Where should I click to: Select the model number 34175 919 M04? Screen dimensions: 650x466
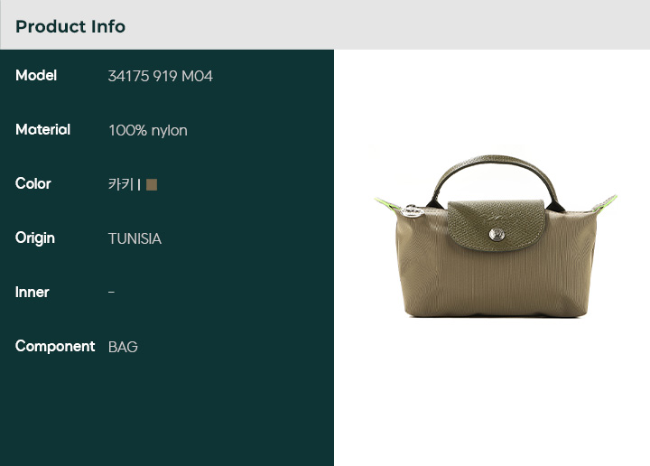(x=160, y=76)
